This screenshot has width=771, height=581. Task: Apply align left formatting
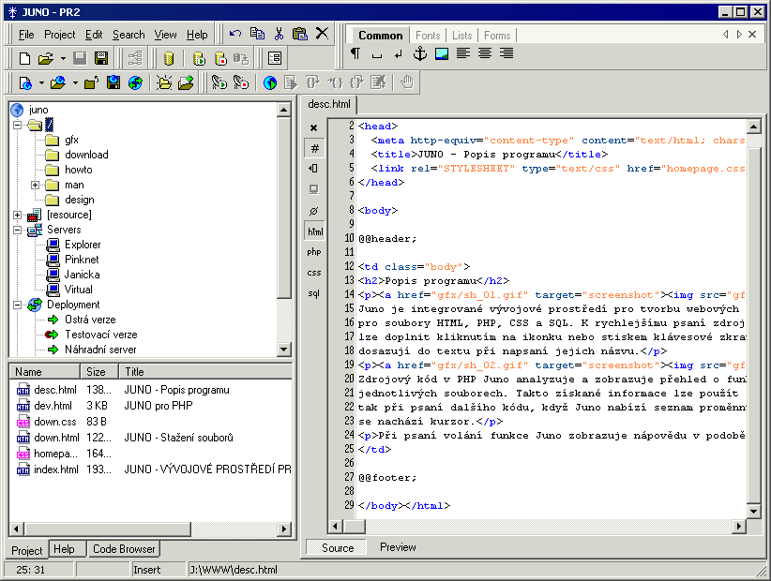[x=463, y=53]
